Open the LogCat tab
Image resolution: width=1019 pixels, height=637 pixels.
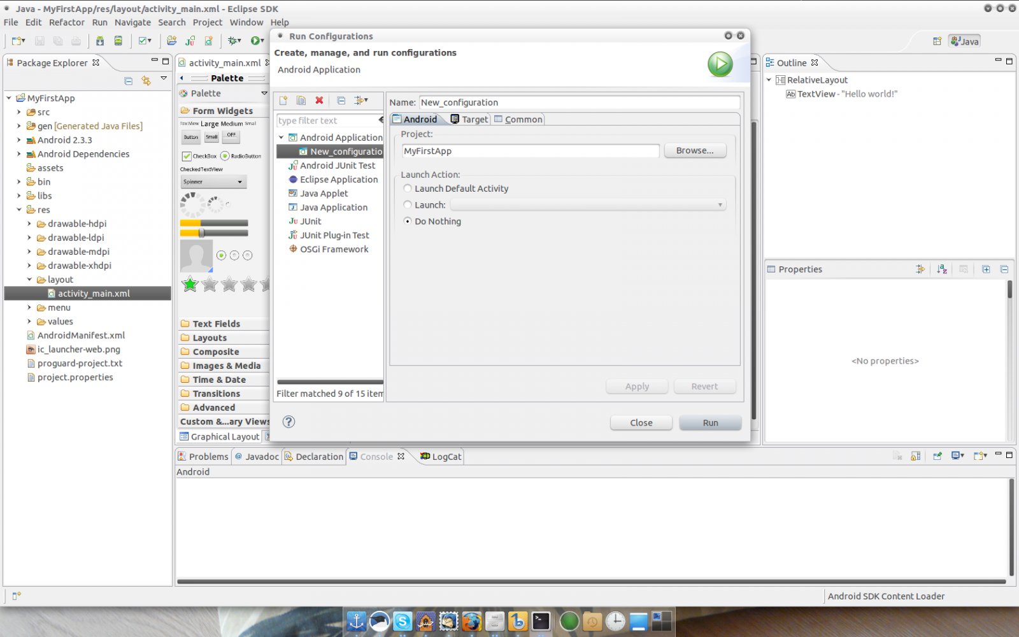coord(441,457)
